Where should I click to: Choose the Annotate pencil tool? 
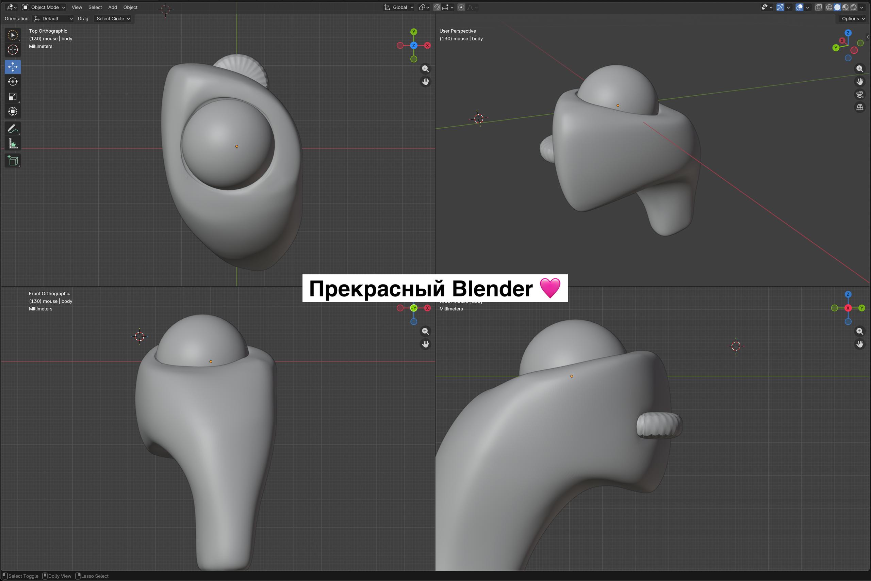[x=13, y=129]
